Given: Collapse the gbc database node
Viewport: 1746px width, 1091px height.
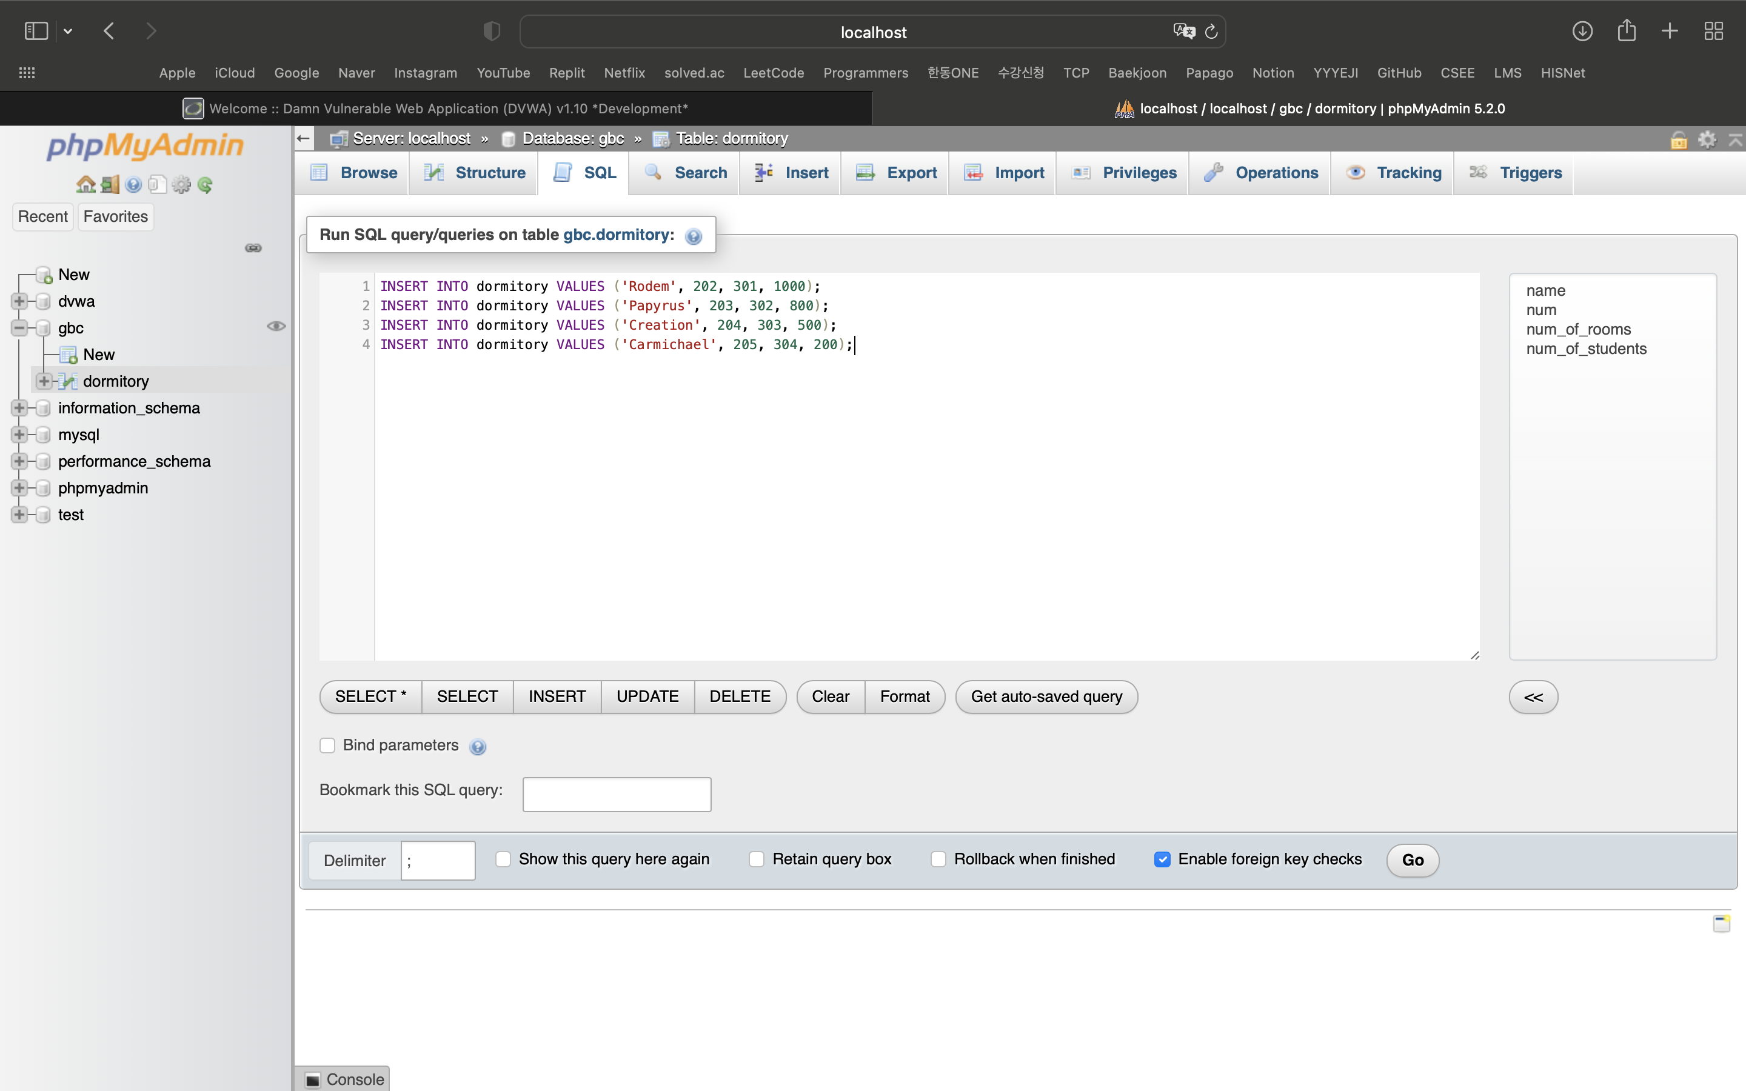Looking at the screenshot, I should (x=19, y=327).
